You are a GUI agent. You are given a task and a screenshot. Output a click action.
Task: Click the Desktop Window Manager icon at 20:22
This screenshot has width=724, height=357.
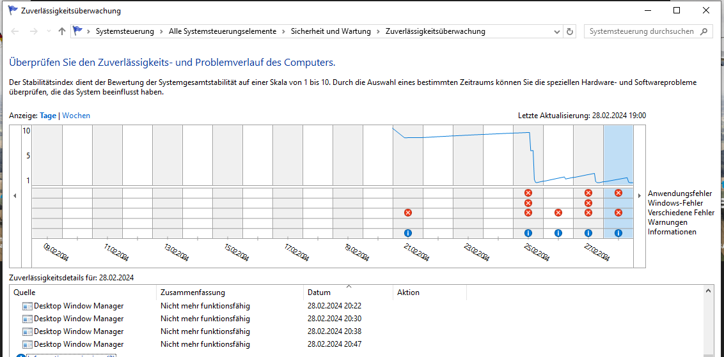click(x=28, y=306)
